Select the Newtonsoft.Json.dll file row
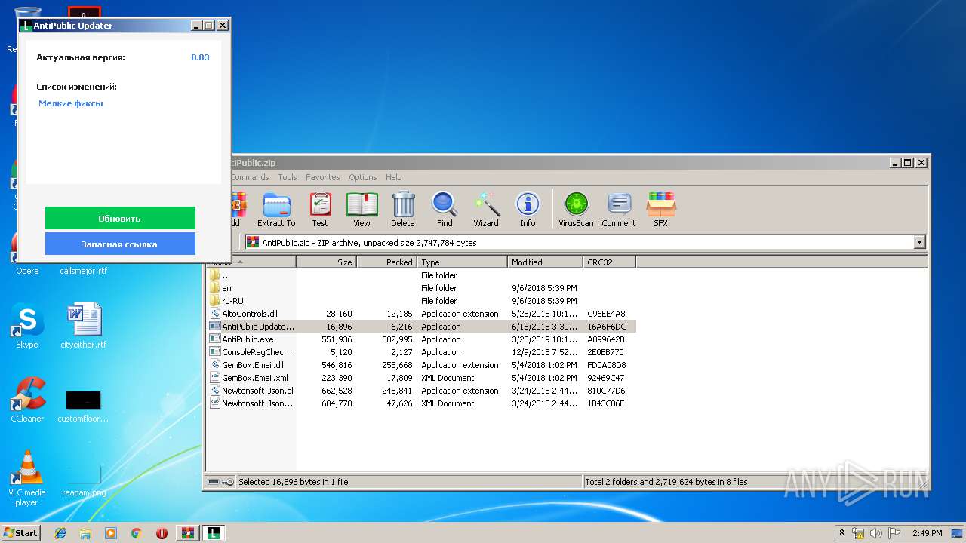This screenshot has width=966, height=543. (x=421, y=391)
